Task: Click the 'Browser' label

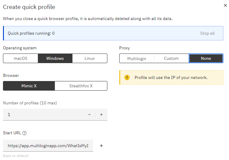Action: point(11,75)
